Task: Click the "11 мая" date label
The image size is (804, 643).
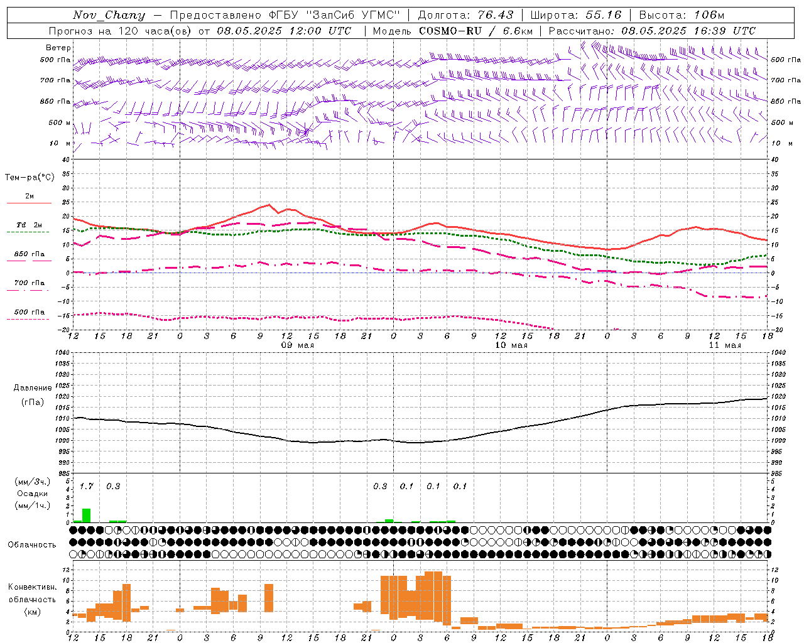Action: 725,345
